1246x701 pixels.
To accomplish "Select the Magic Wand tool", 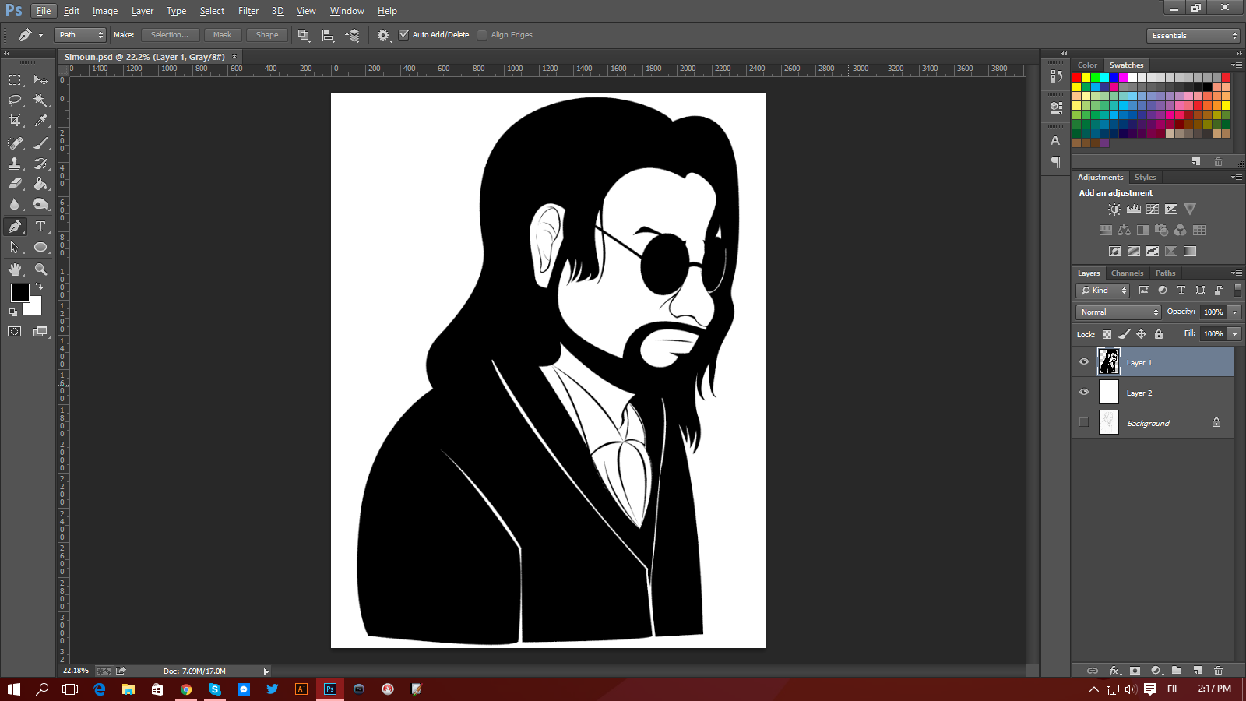I will pyautogui.click(x=40, y=100).
